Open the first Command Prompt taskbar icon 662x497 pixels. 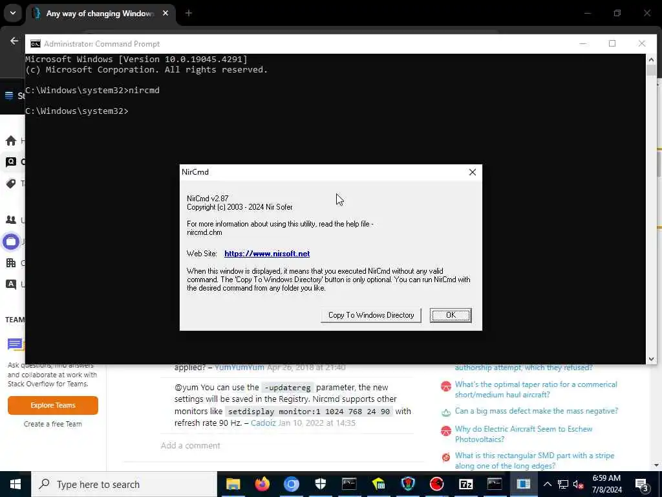tap(350, 484)
